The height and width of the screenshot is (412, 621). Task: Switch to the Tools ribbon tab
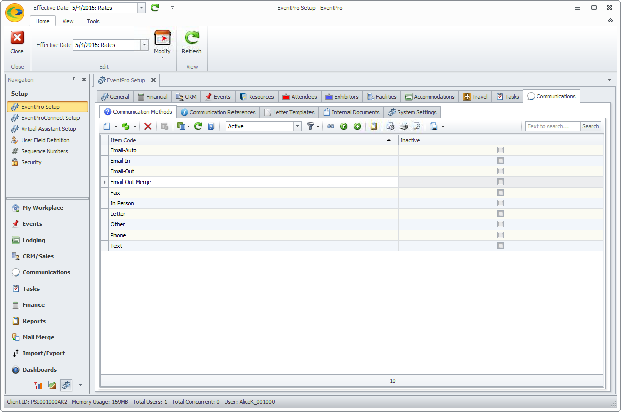(x=93, y=21)
